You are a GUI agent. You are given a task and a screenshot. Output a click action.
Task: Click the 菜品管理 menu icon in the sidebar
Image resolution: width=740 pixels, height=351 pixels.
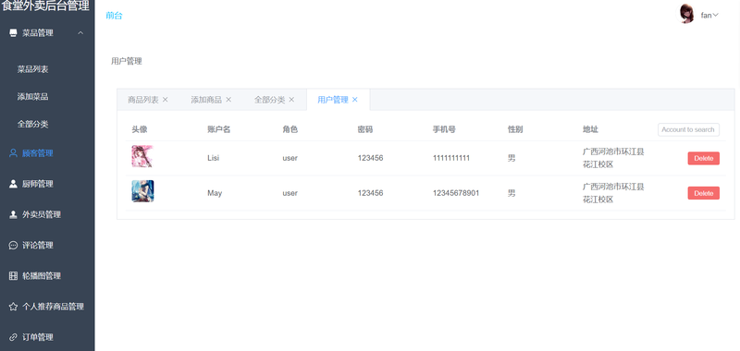click(x=13, y=33)
